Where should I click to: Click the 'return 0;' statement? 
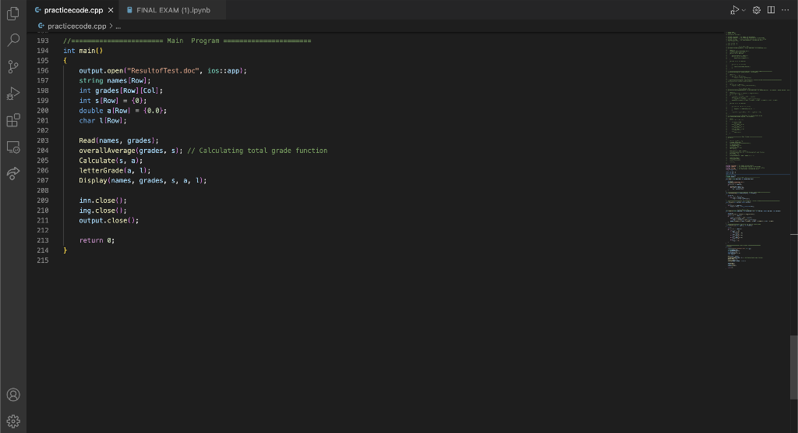click(x=97, y=240)
